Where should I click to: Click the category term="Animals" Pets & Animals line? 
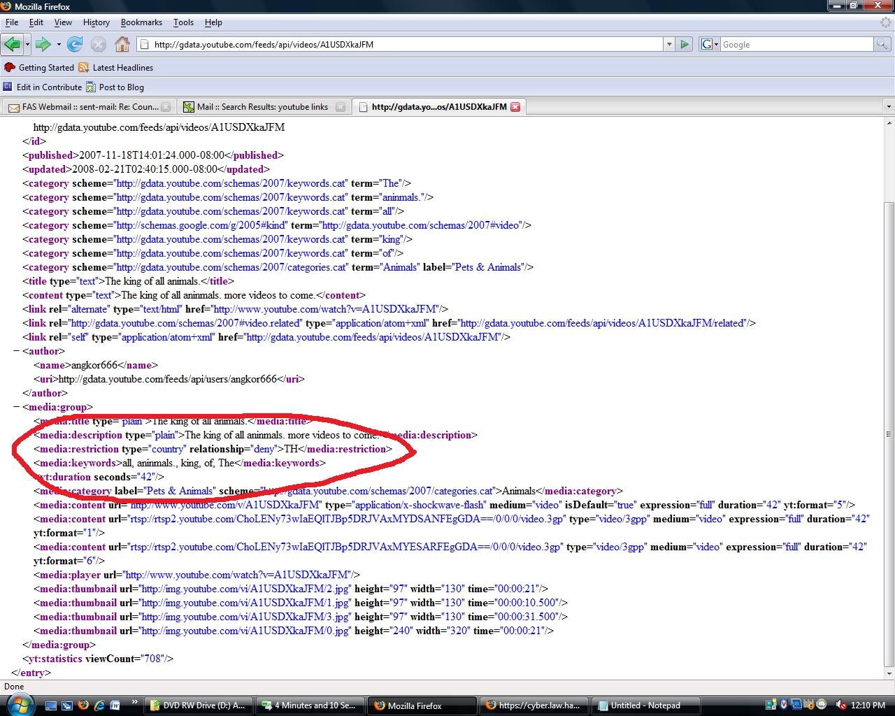pos(278,267)
